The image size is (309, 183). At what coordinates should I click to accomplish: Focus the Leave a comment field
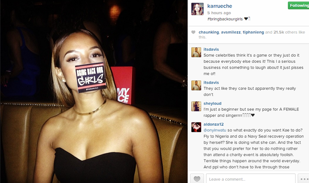[251, 179]
